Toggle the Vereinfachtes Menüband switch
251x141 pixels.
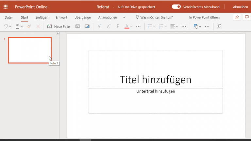tap(176, 7)
